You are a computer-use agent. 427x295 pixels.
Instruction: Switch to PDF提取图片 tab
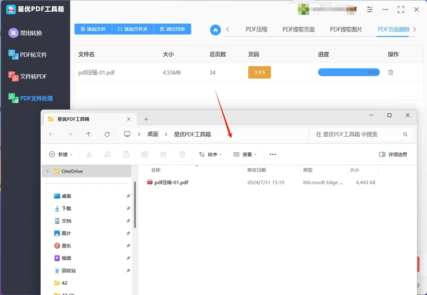346,29
